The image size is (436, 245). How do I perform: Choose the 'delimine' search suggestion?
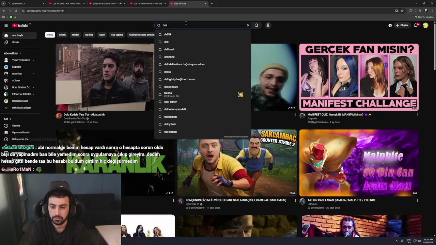coord(203,57)
